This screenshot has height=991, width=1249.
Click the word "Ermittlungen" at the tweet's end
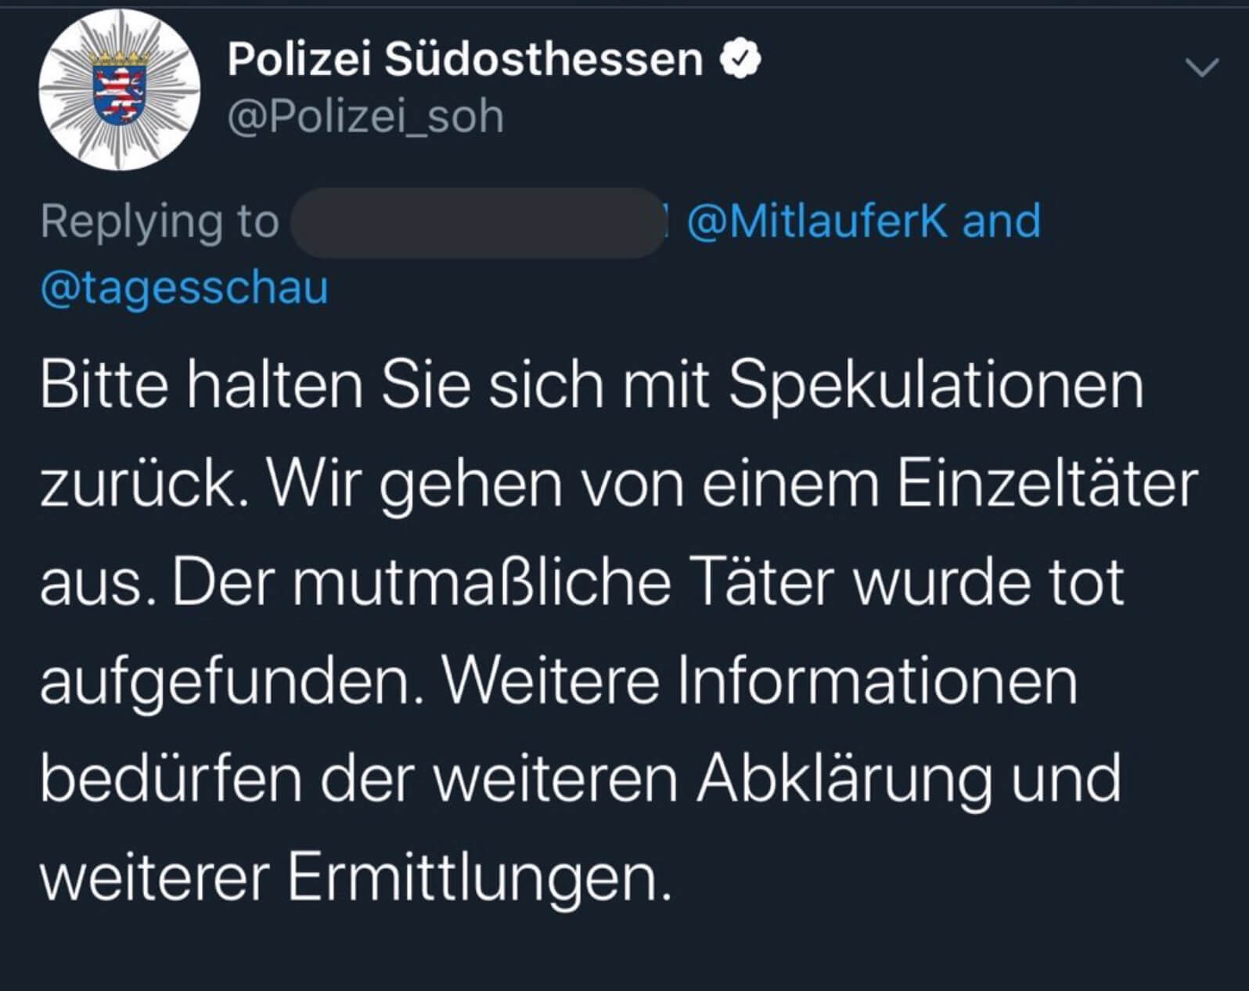pyautogui.click(x=479, y=879)
